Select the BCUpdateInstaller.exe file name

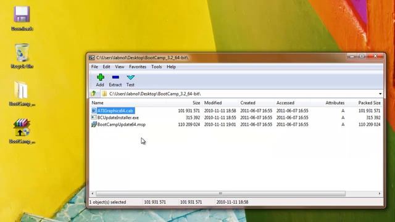[118, 118]
